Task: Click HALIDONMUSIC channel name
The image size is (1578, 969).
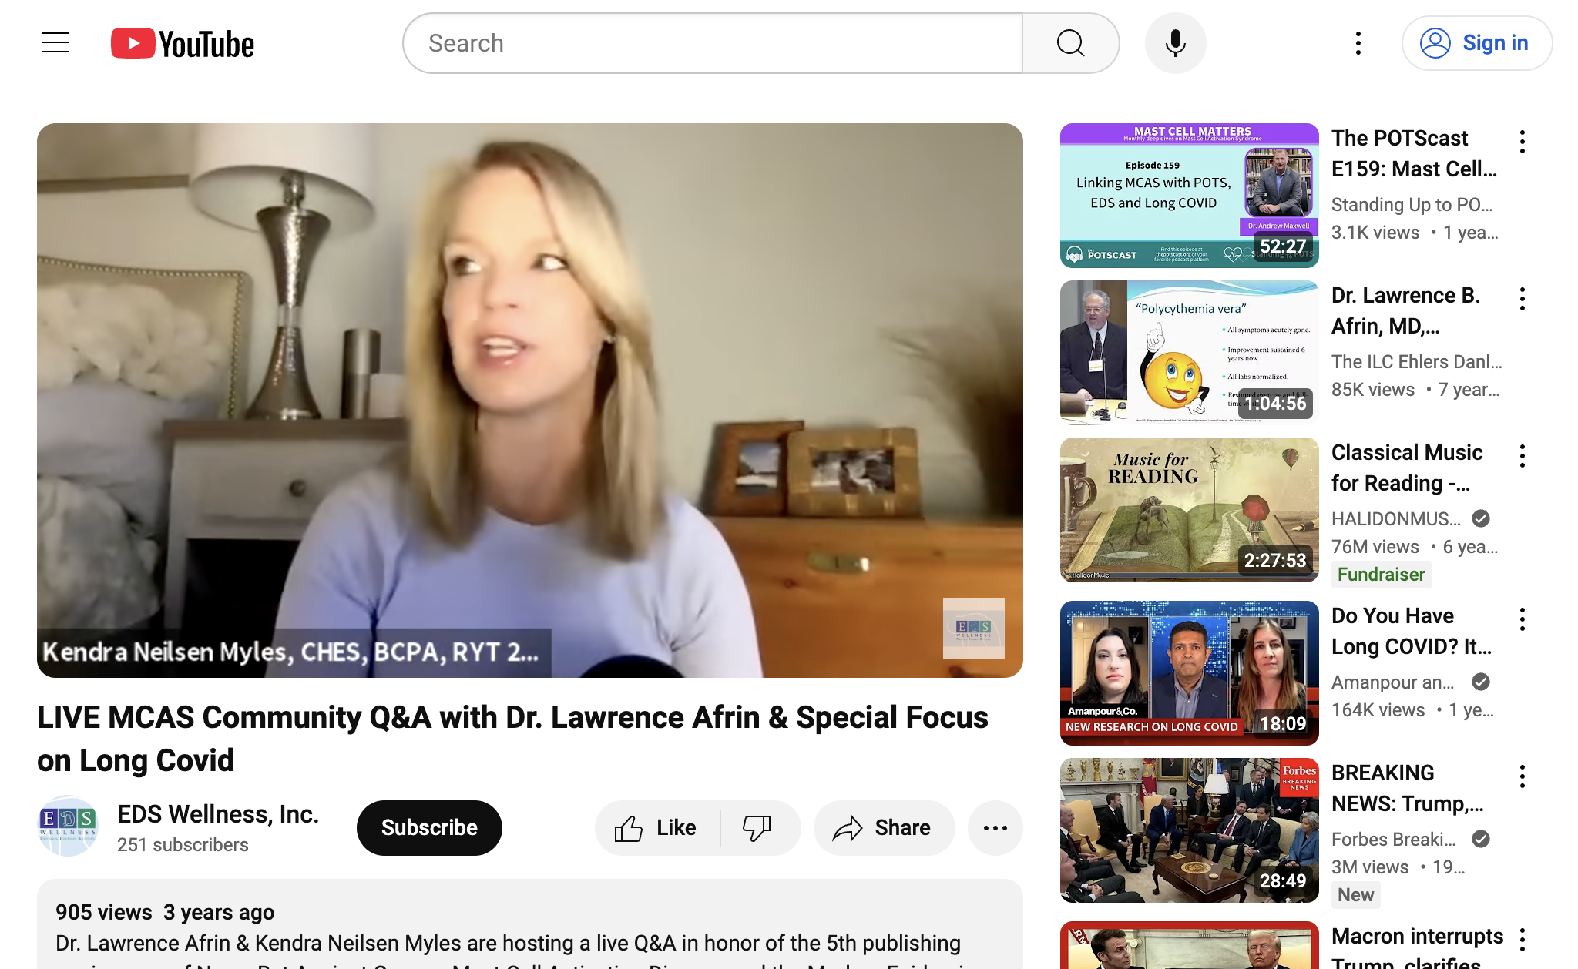Action: 1396,519
